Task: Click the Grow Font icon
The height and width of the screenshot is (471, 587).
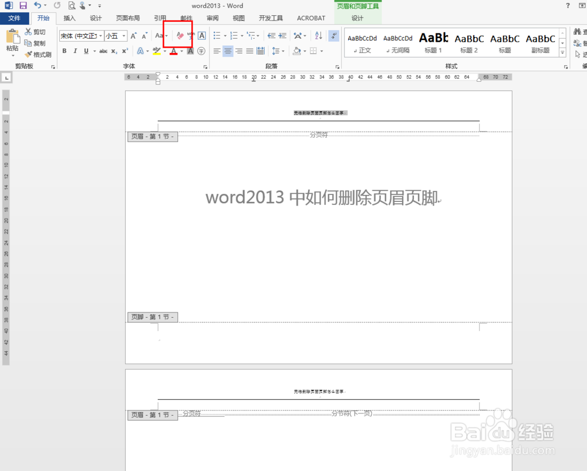Action: (x=133, y=36)
